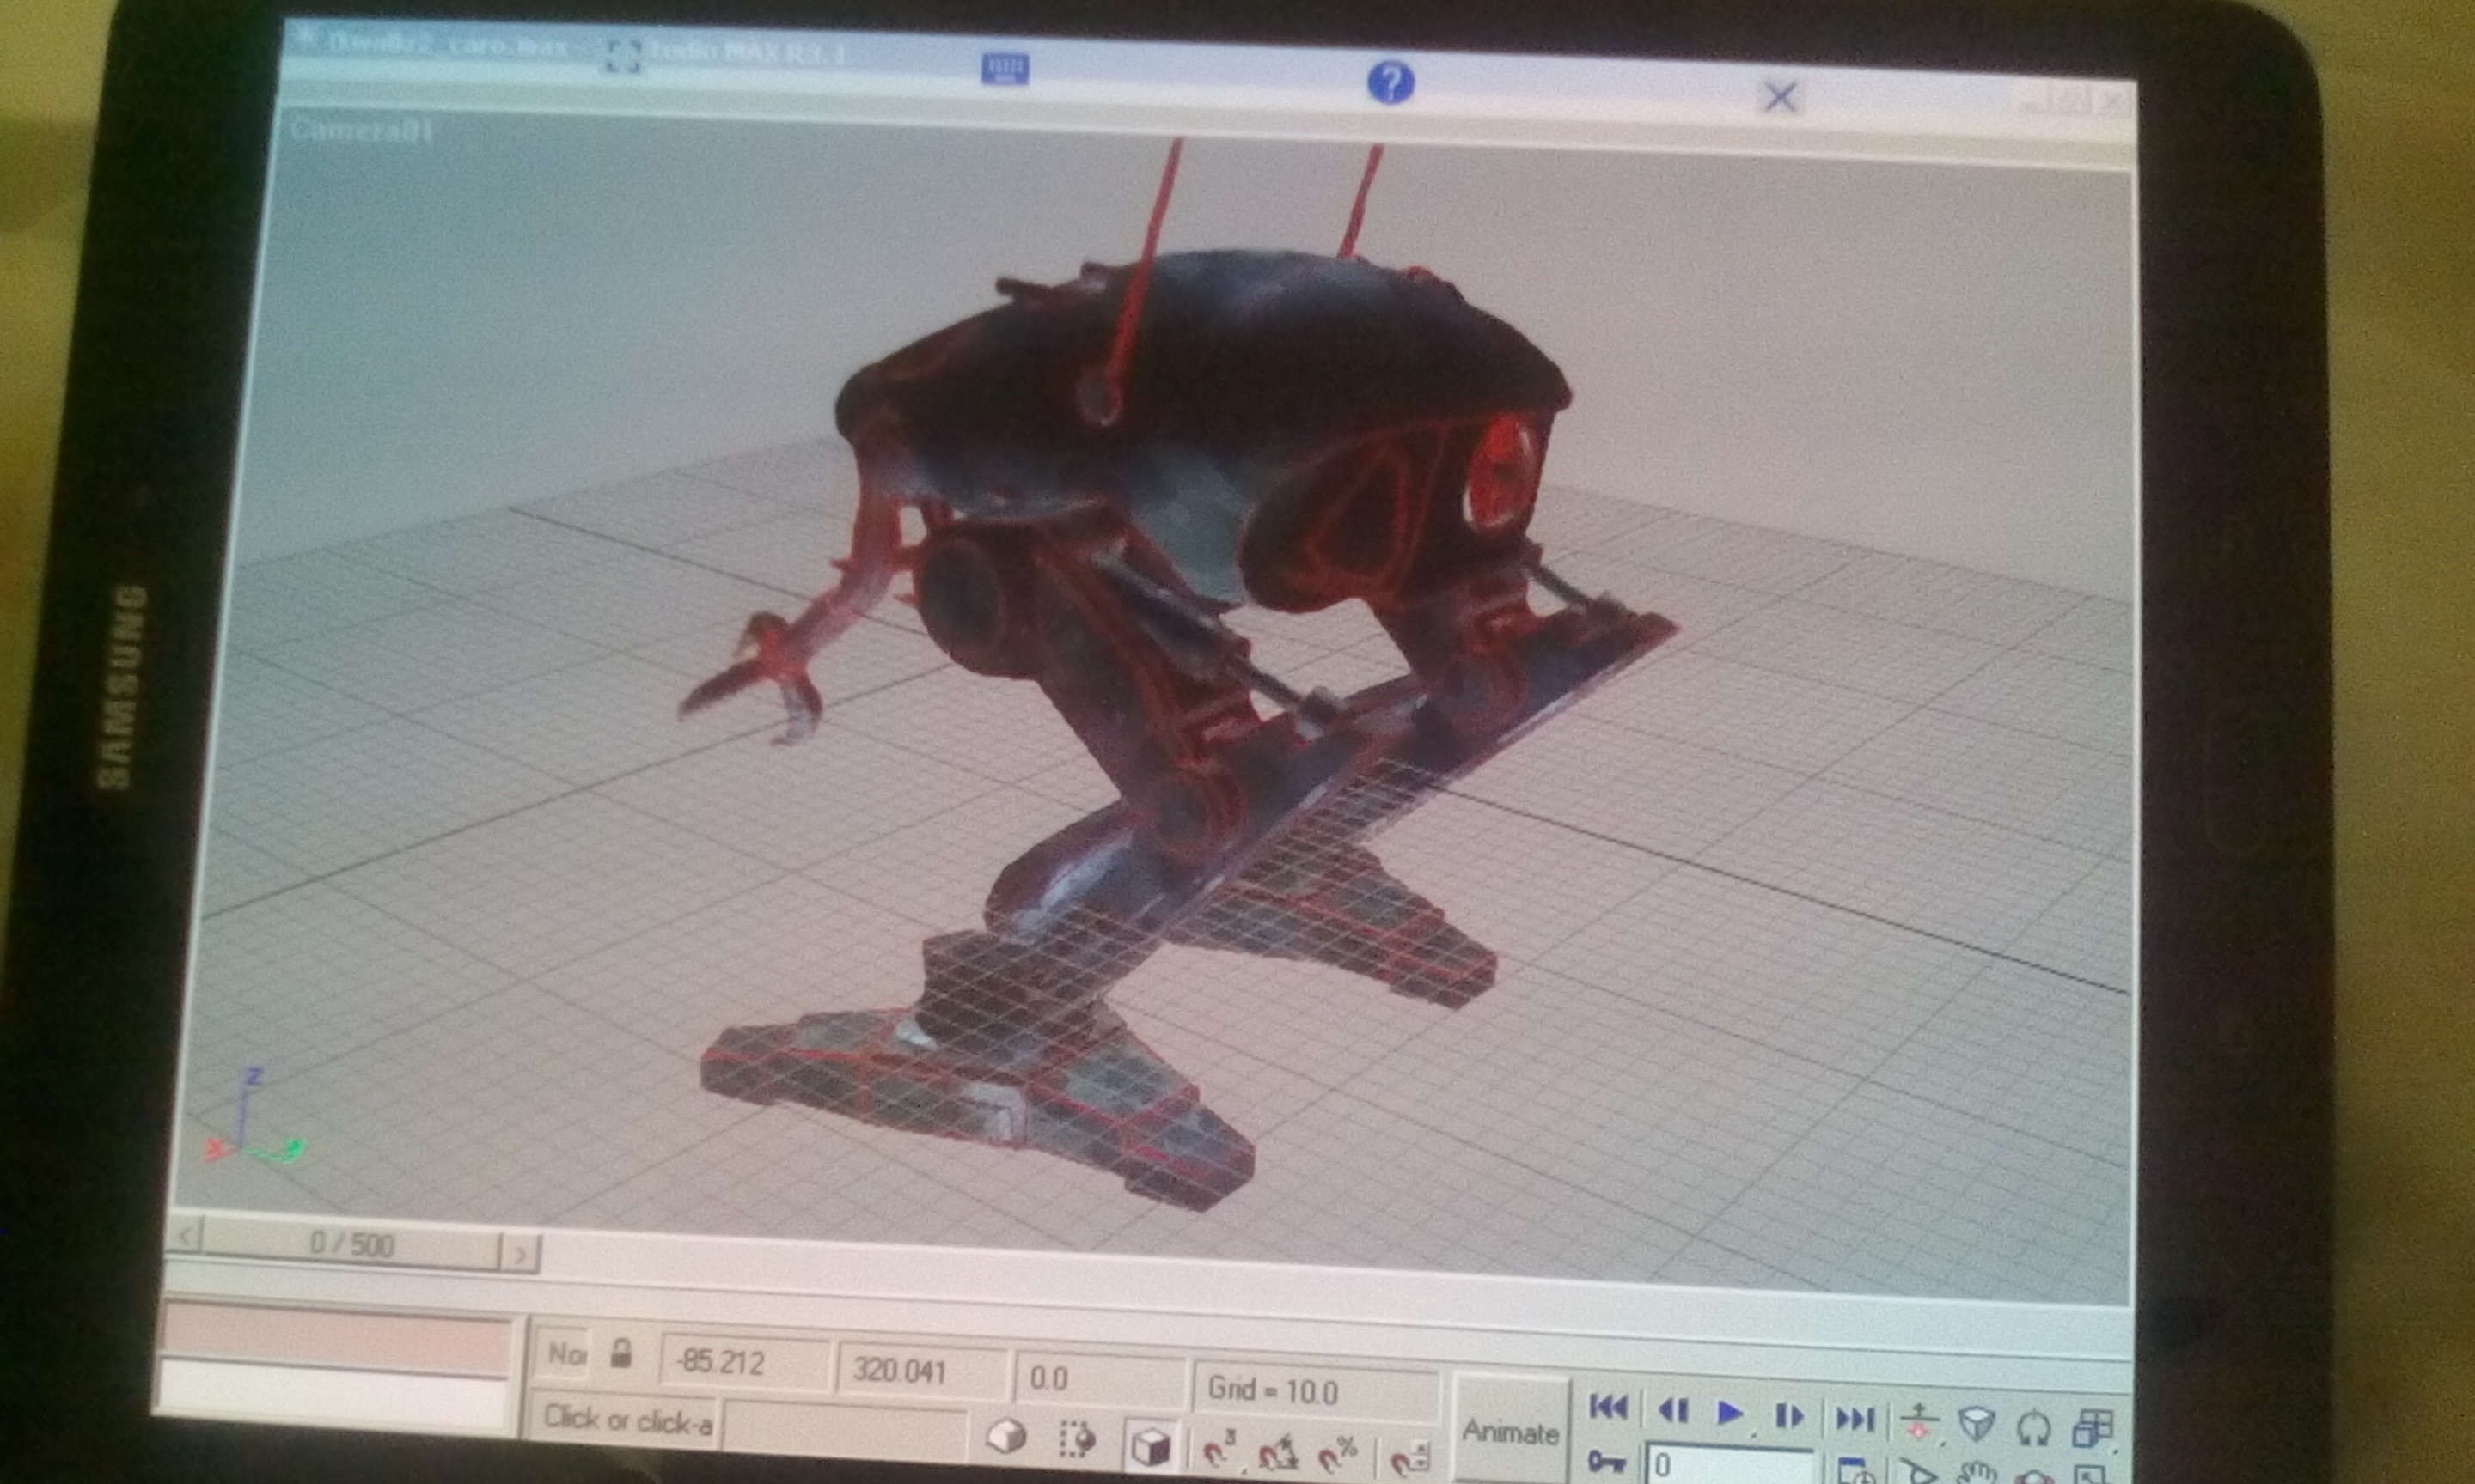Click the crossing selection toggle icon
The height and width of the screenshot is (1484, 2475).
(1078, 1440)
